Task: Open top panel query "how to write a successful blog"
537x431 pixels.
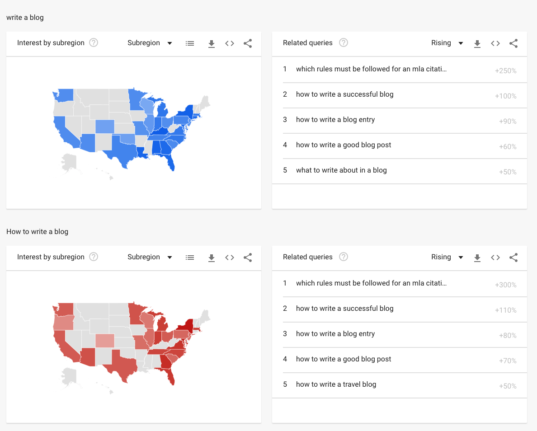Action: point(344,94)
